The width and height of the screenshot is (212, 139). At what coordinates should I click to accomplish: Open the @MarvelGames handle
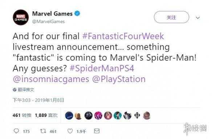pyautogui.click(x=48, y=22)
